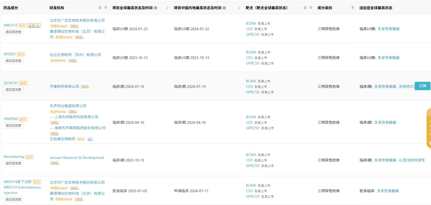Click the settings icon in 研发机构 column header
Viewport: 431px width, 205px height.
100,8
